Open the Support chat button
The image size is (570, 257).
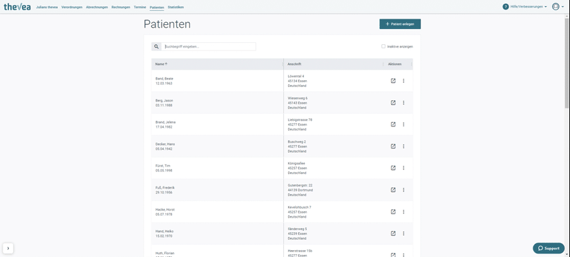click(x=549, y=248)
